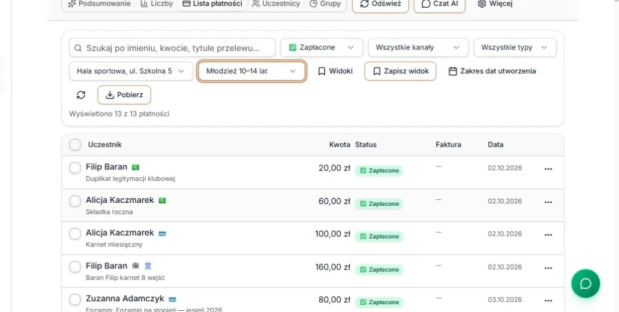Image resolution: width=619 pixels, height=312 pixels.
Task: Click the Zapłacone badge in Składka roczna row
Action: tap(379, 204)
